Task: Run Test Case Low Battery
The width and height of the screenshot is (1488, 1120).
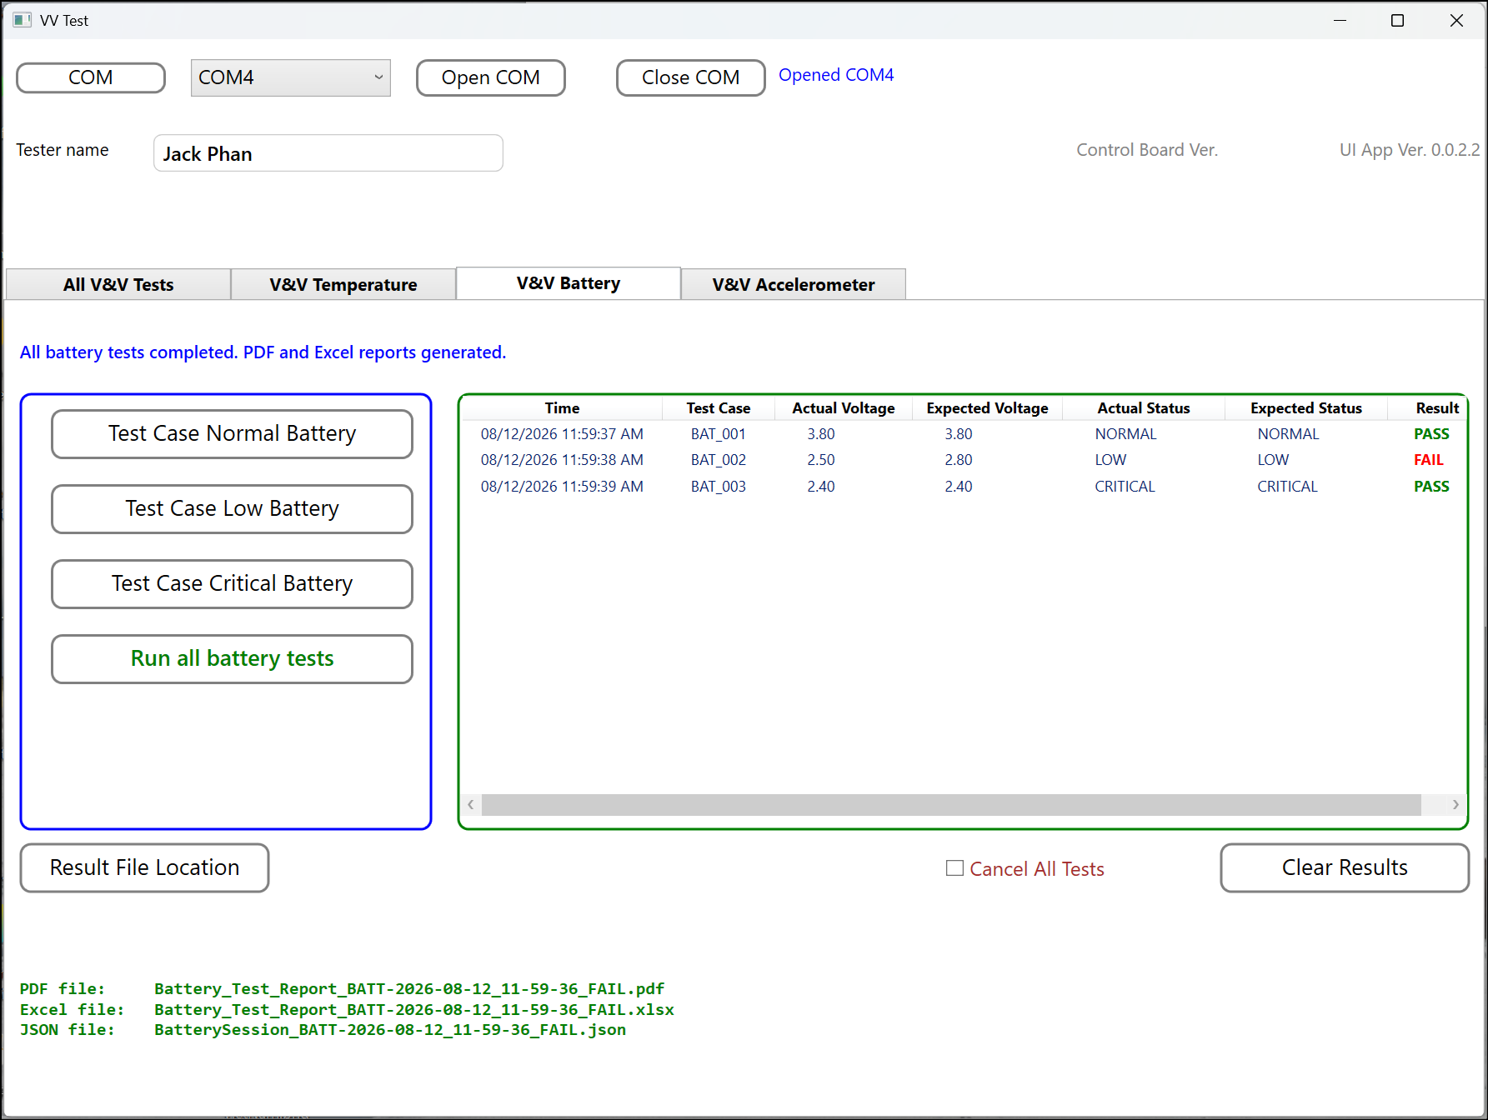Action: point(233,508)
